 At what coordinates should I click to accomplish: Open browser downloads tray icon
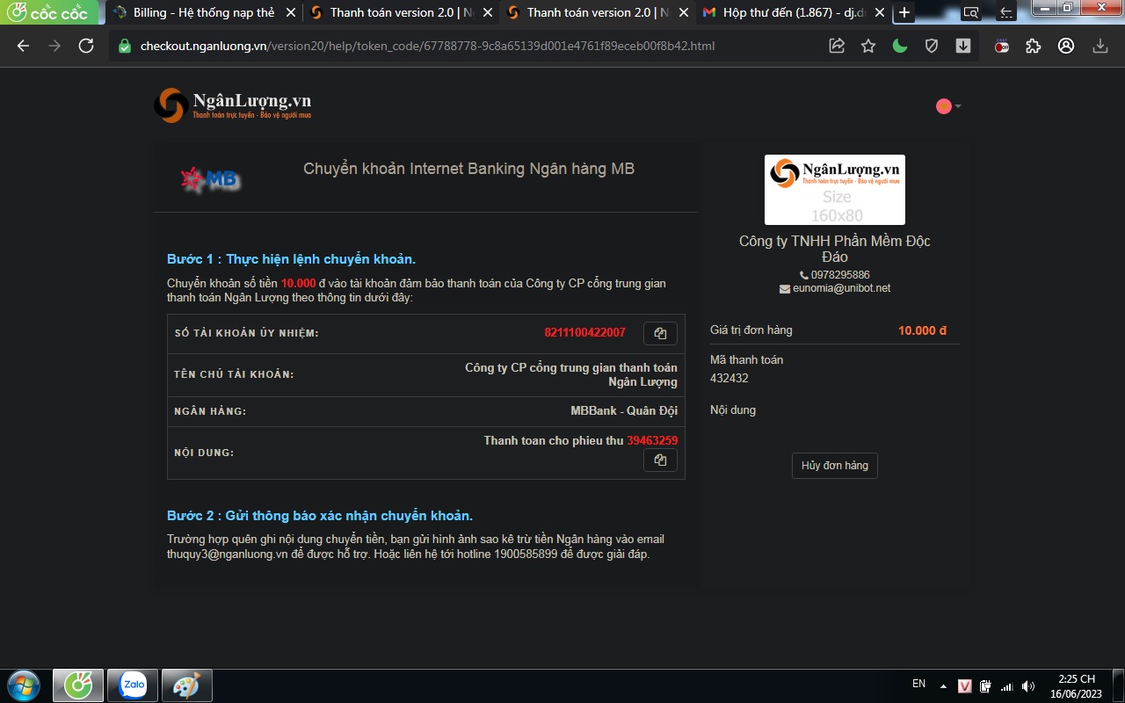tap(1100, 46)
